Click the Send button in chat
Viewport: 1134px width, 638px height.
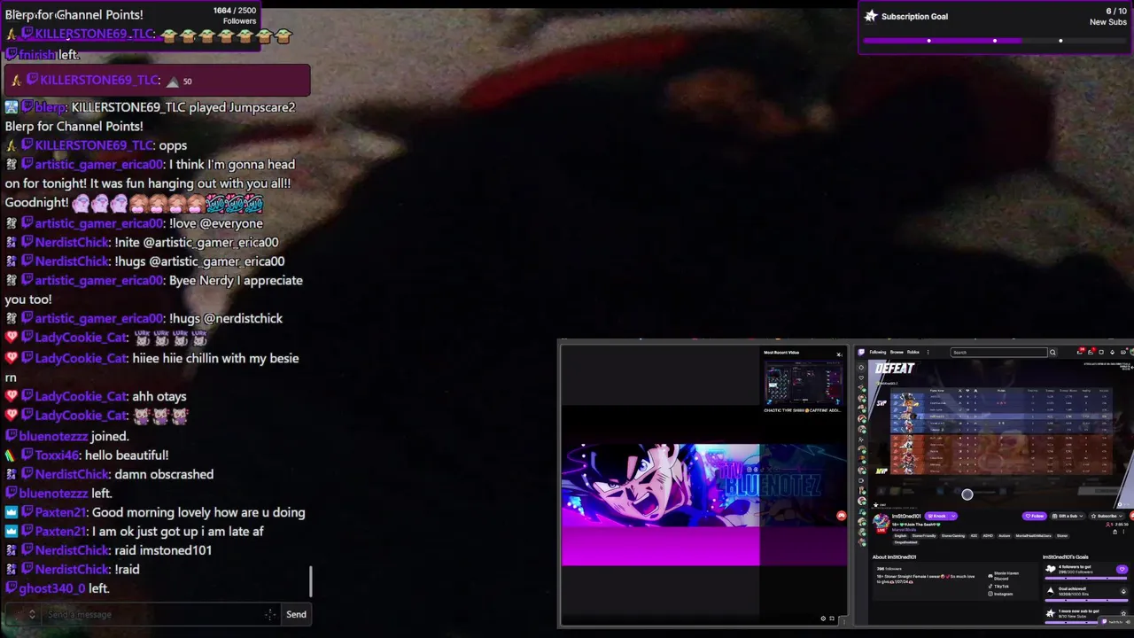(296, 614)
